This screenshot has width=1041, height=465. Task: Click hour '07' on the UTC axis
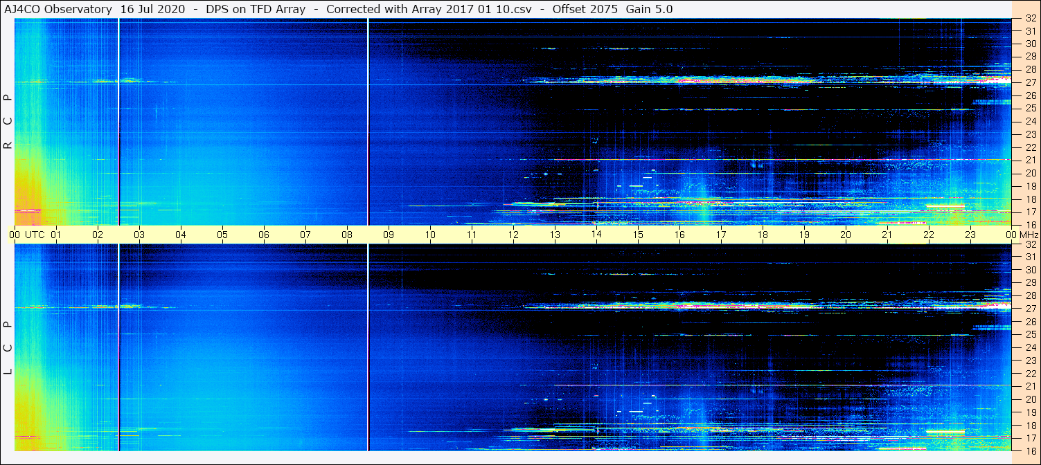coord(305,235)
